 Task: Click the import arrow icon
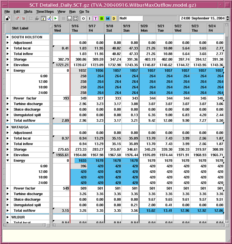tap(23, 19)
